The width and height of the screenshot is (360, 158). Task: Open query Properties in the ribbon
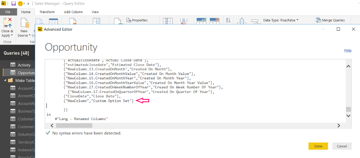(x=137, y=20)
